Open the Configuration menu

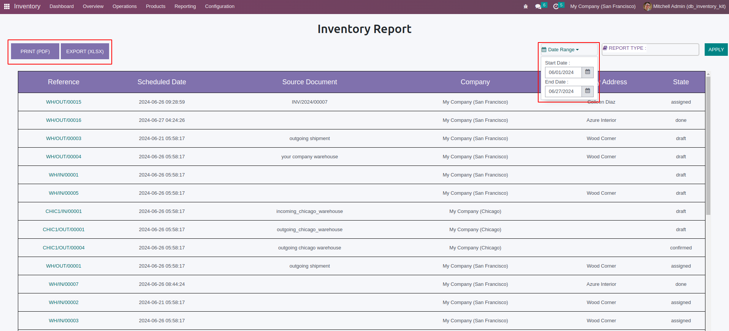coord(220,6)
